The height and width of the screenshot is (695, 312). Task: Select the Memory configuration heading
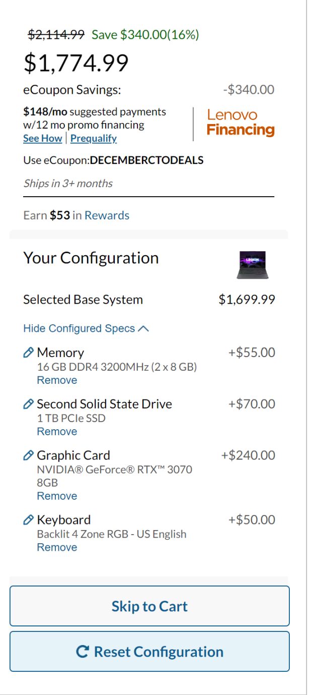[60, 353]
